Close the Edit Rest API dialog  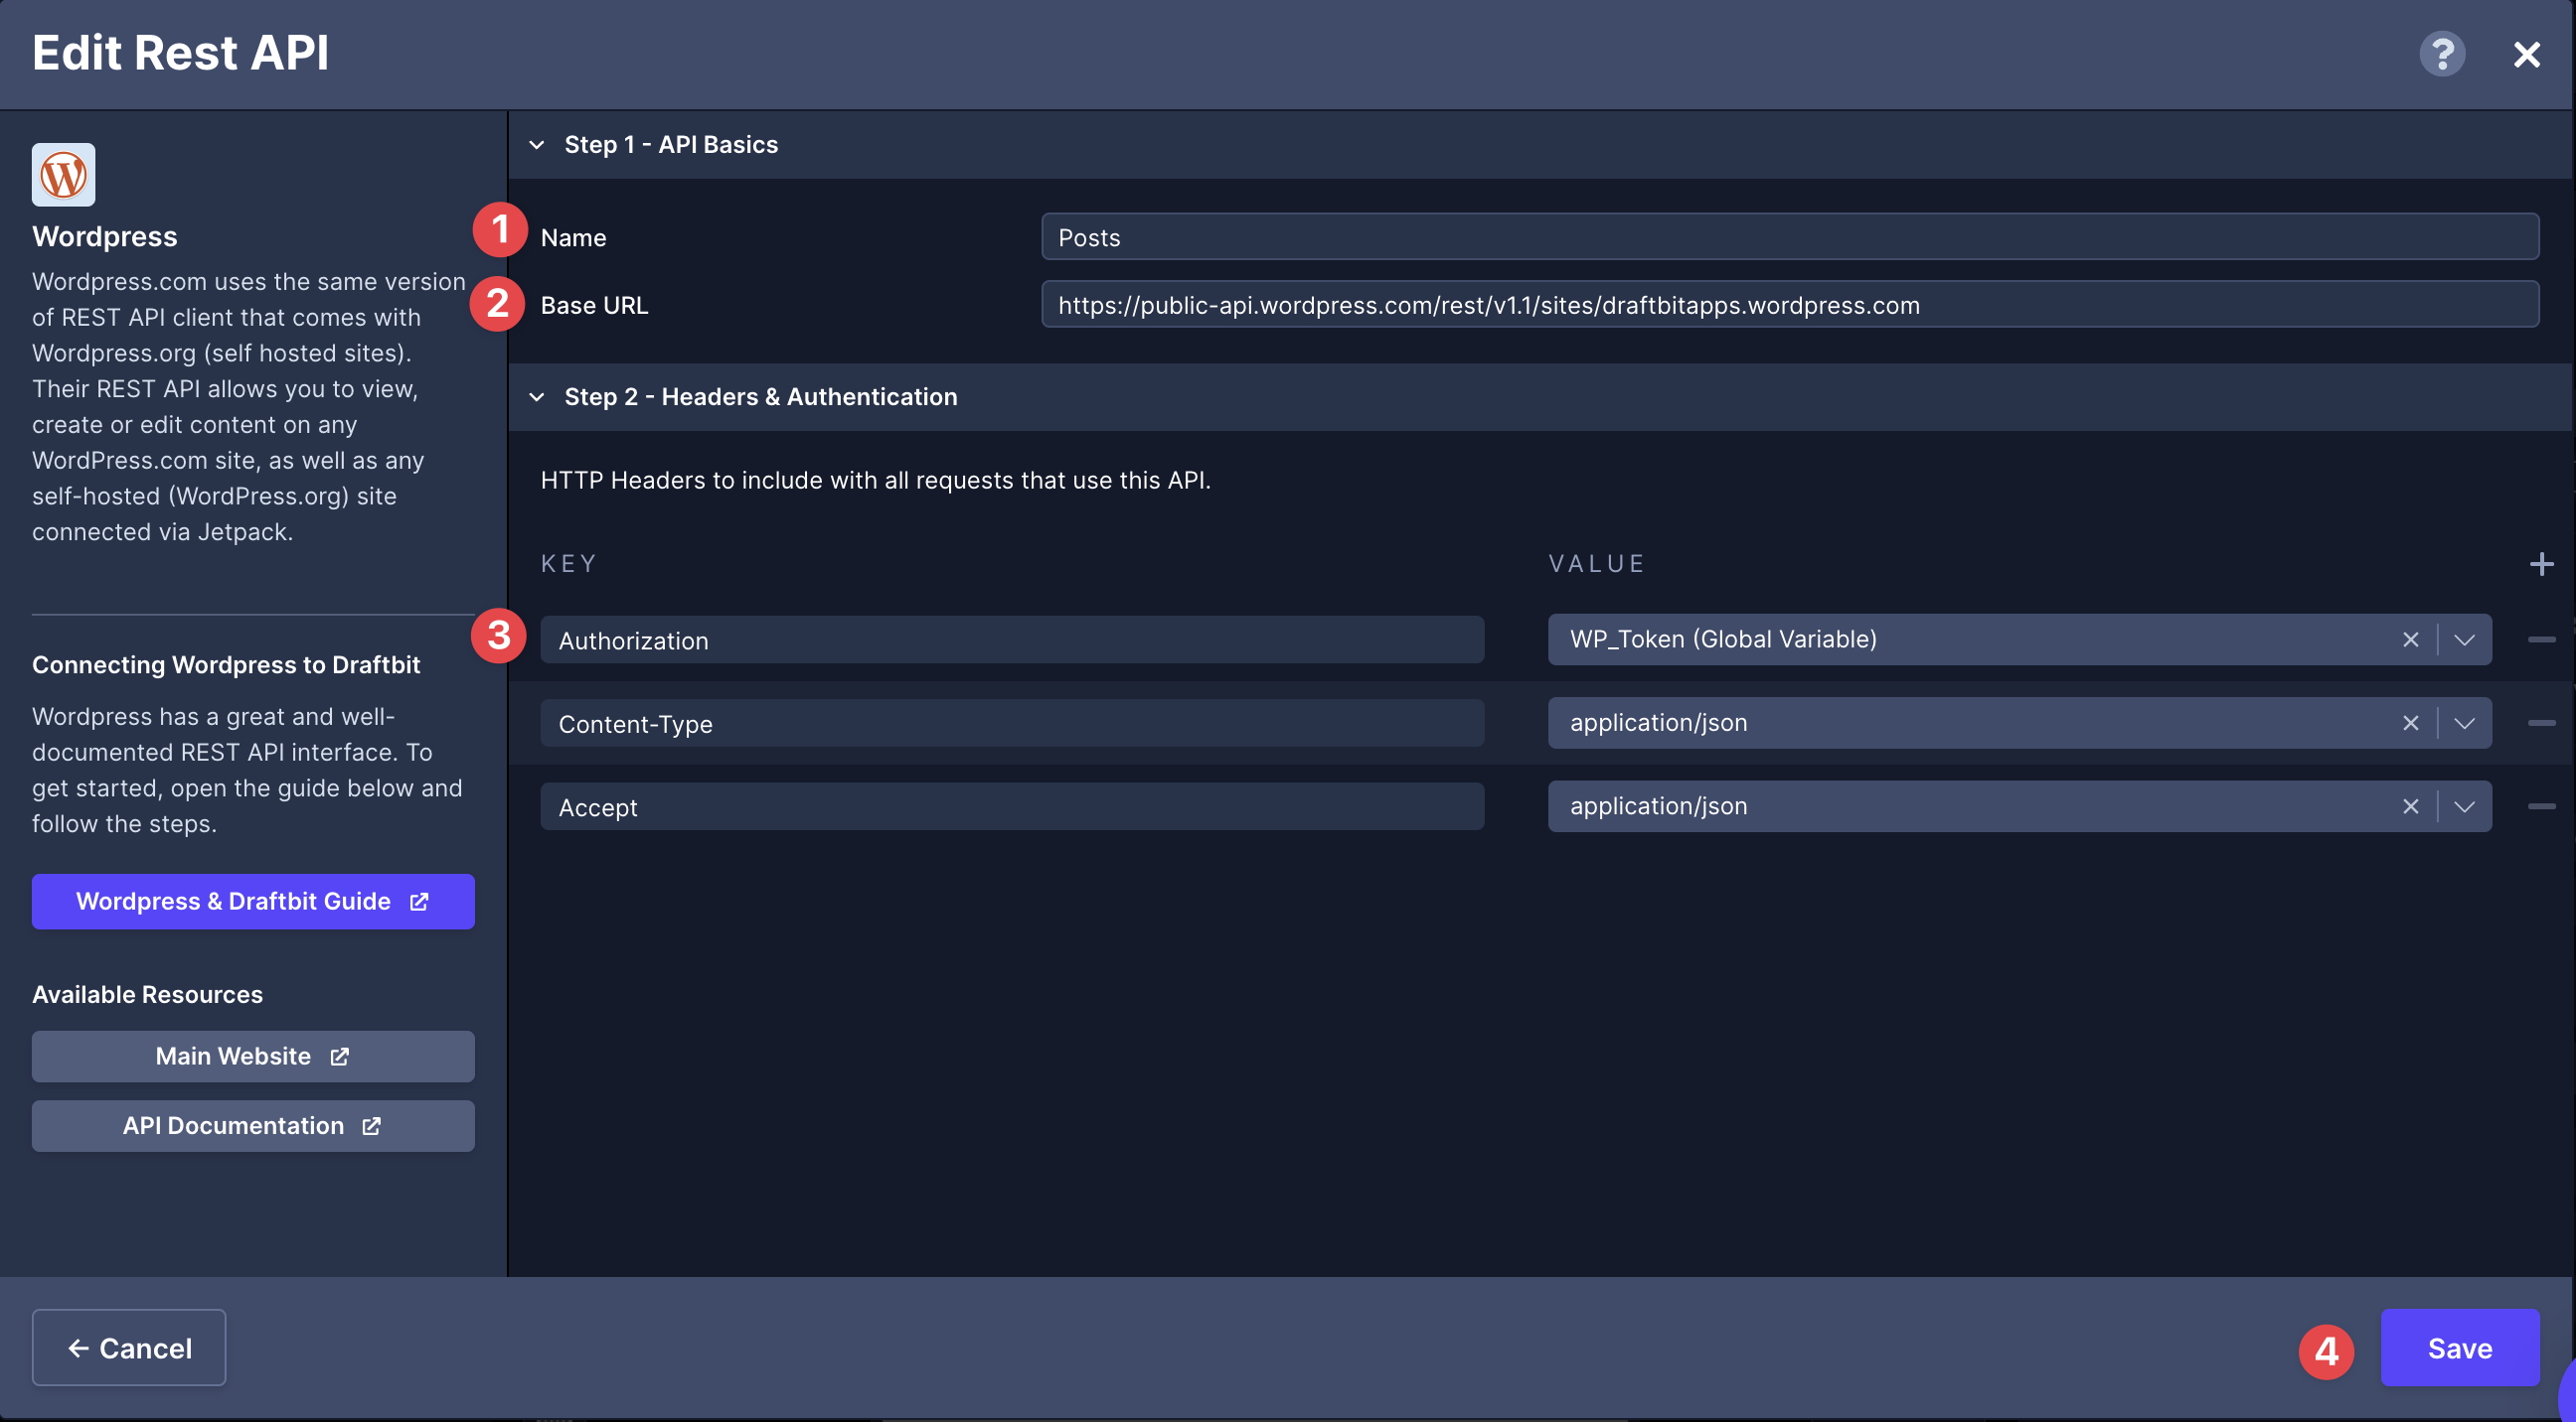(x=2526, y=54)
